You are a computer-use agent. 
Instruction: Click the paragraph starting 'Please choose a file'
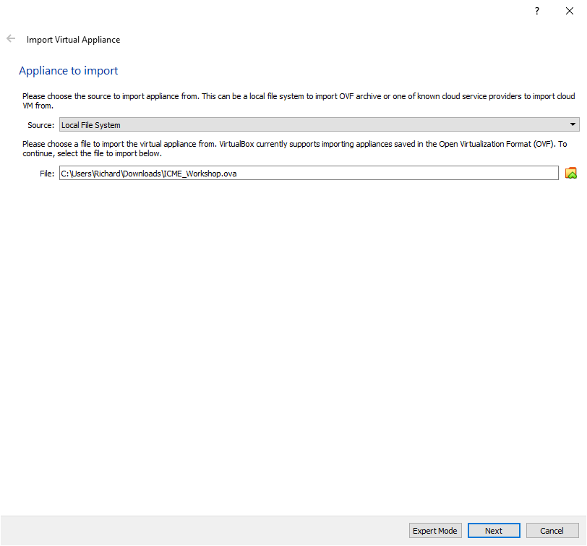pyautogui.click(x=295, y=149)
